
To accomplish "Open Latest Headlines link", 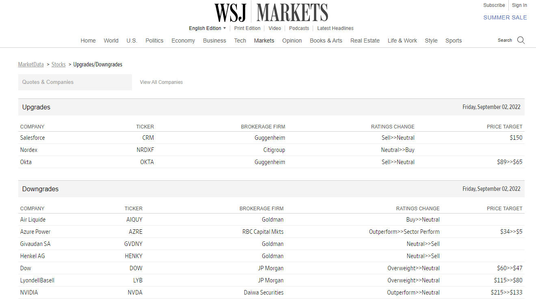I will pos(335,28).
